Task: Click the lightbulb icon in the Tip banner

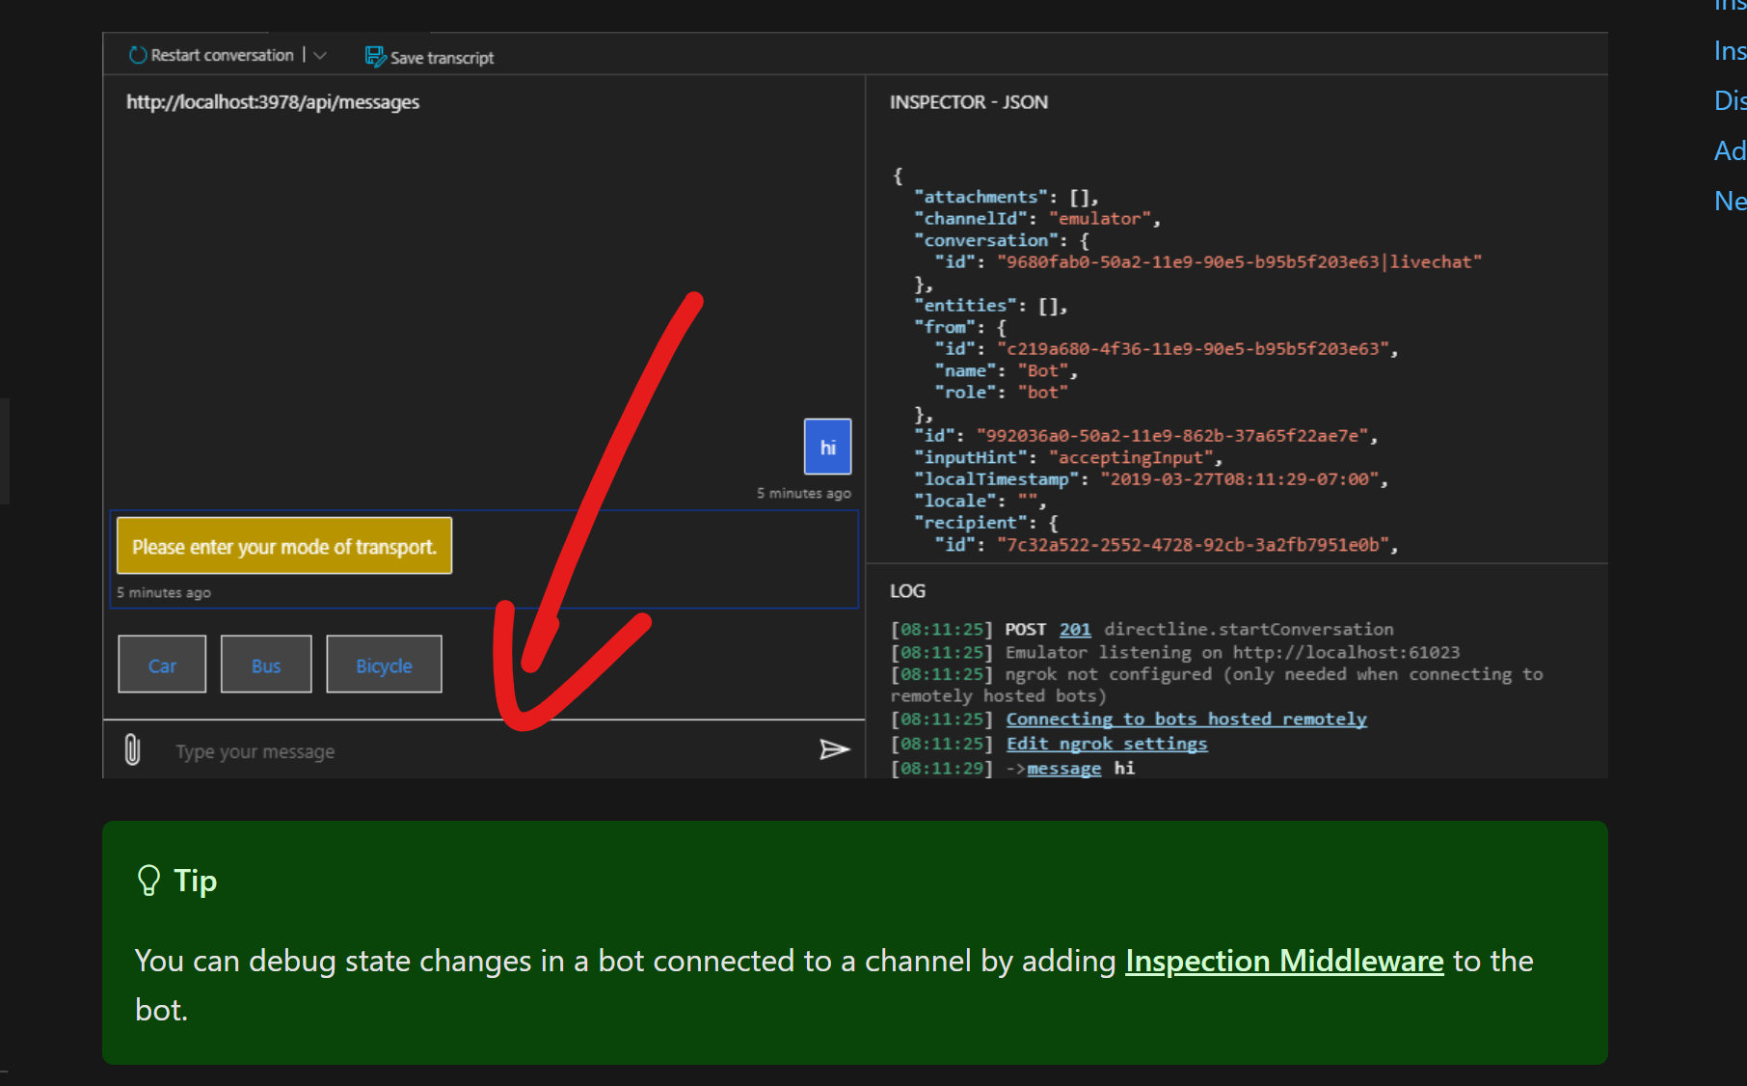Action: pyautogui.click(x=148, y=881)
